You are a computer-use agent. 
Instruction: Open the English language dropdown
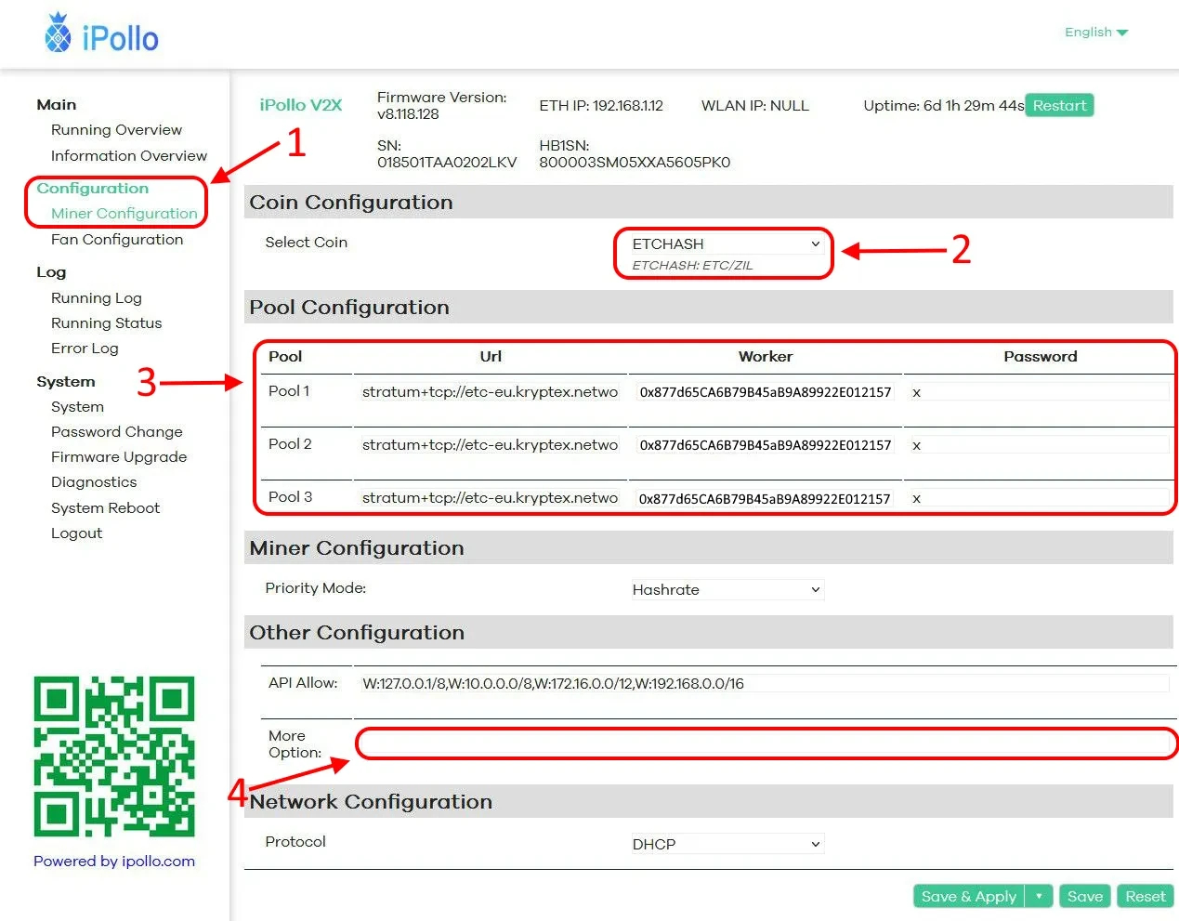coord(1095,33)
